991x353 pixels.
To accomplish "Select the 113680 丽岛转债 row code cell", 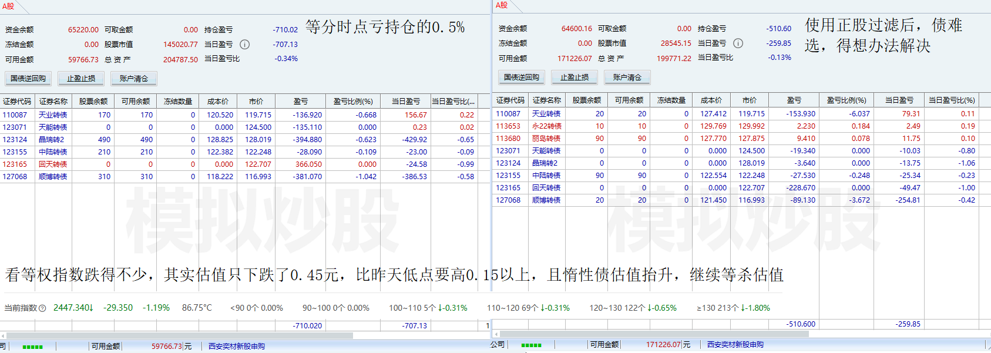I will (508, 139).
